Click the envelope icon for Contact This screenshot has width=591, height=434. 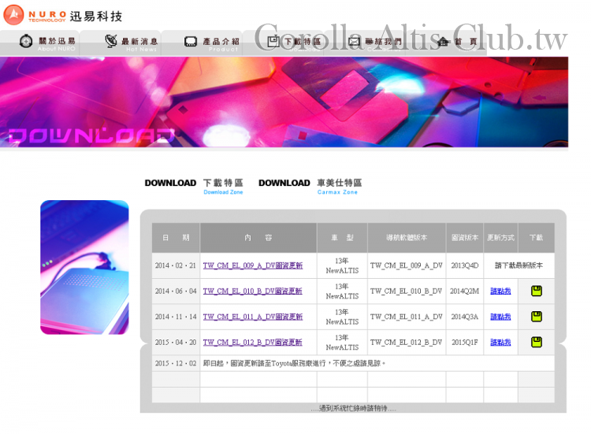355,42
